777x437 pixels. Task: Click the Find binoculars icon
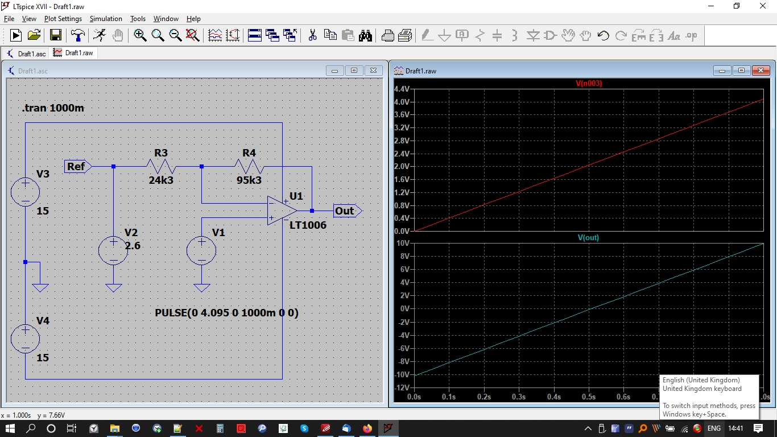coord(365,35)
